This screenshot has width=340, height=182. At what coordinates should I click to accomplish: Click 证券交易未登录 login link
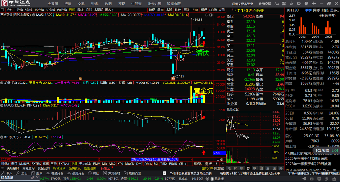pyautogui.click(x=243, y=4)
